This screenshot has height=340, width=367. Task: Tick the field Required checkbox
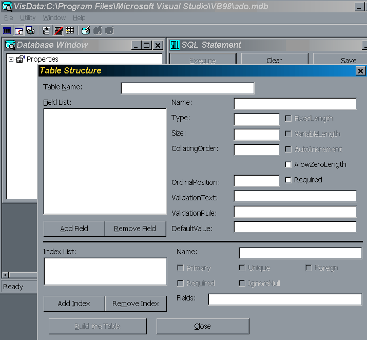[x=288, y=180]
